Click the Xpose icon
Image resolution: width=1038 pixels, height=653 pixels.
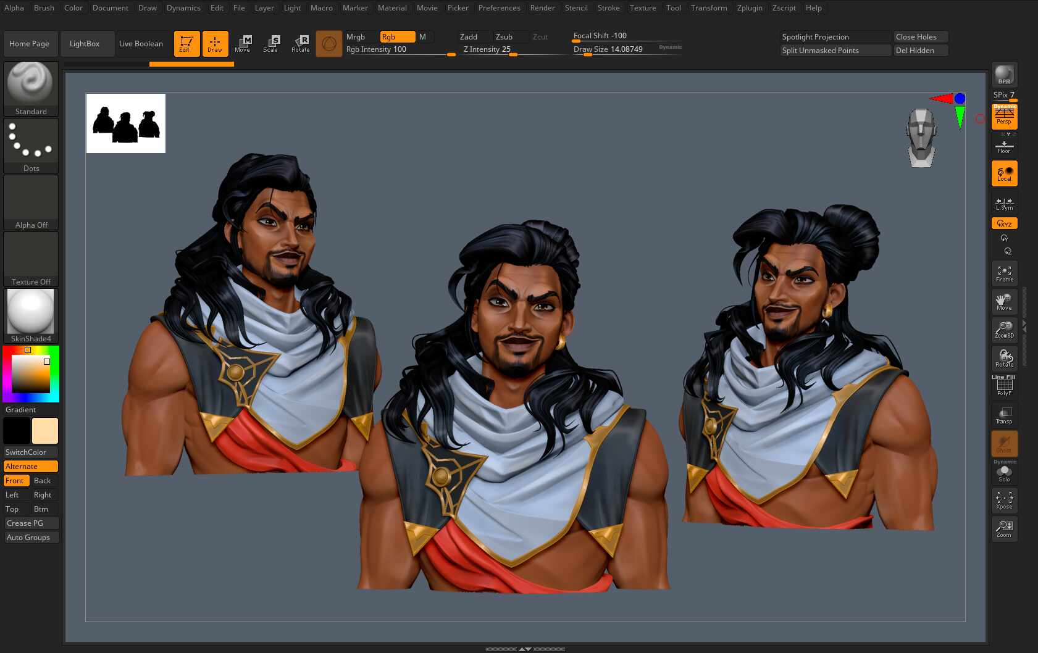[x=1004, y=501]
